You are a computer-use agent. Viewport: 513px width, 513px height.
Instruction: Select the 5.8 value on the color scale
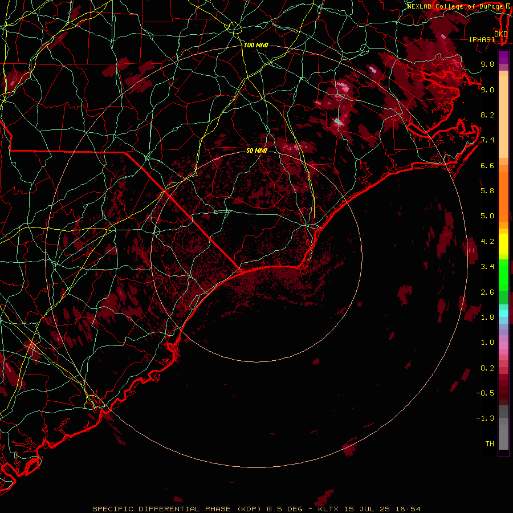(487, 191)
